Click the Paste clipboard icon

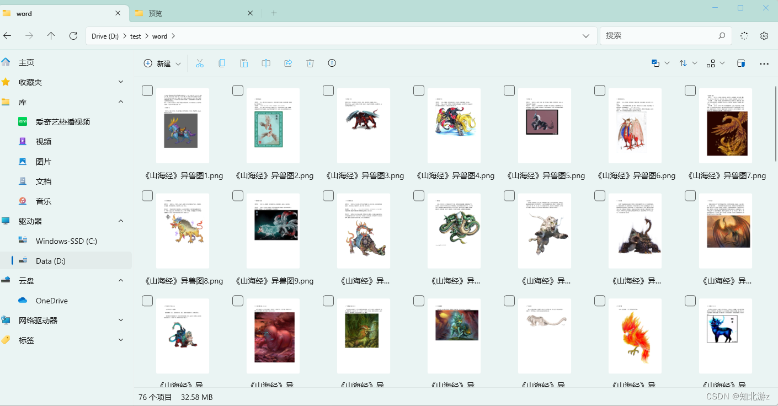pos(244,63)
